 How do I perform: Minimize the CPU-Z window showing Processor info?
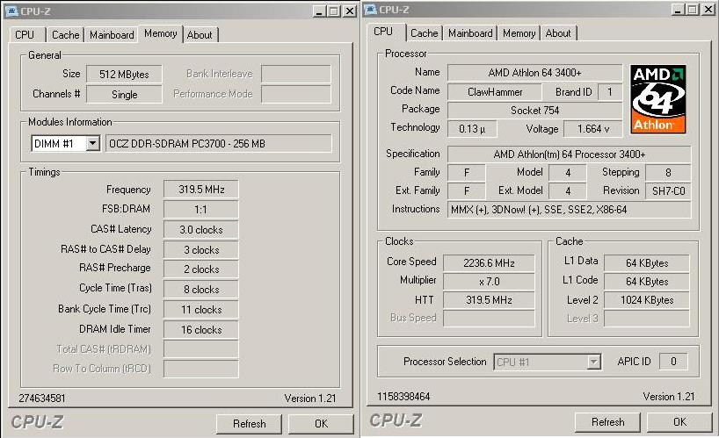(680, 10)
